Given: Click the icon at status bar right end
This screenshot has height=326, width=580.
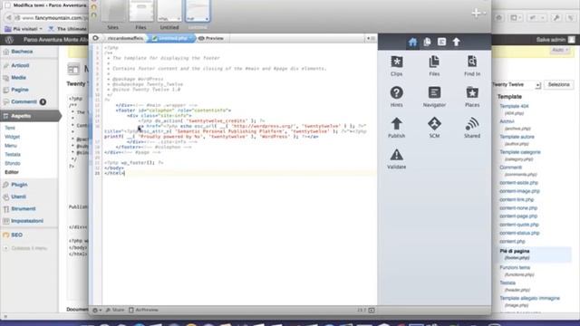Looking at the screenshot, I should tap(372, 310).
